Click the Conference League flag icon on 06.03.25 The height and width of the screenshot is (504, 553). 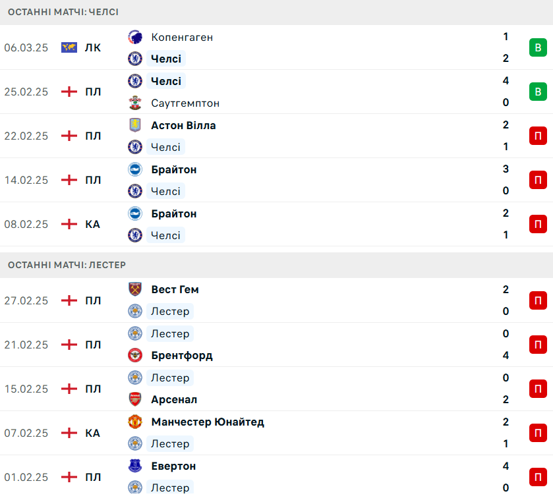pos(69,47)
